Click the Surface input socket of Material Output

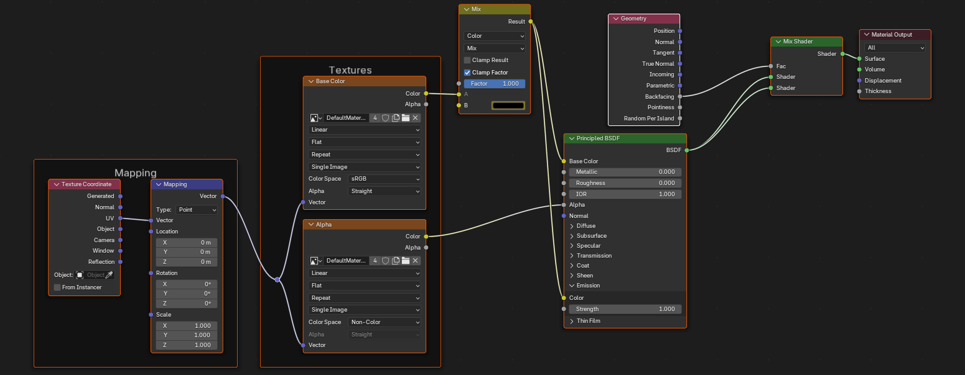860,59
